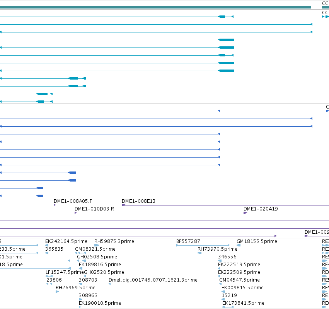Click the RH59875.3prime EST label
The image size is (329, 309).
tap(114, 241)
